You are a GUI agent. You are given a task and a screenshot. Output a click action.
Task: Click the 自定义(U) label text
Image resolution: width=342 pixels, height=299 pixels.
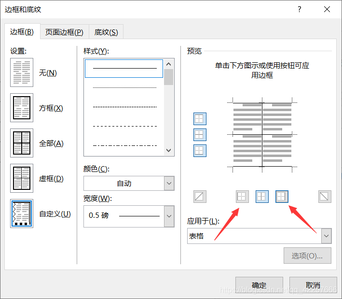(x=55, y=214)
